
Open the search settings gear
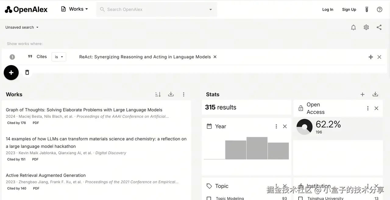[366, 27]
